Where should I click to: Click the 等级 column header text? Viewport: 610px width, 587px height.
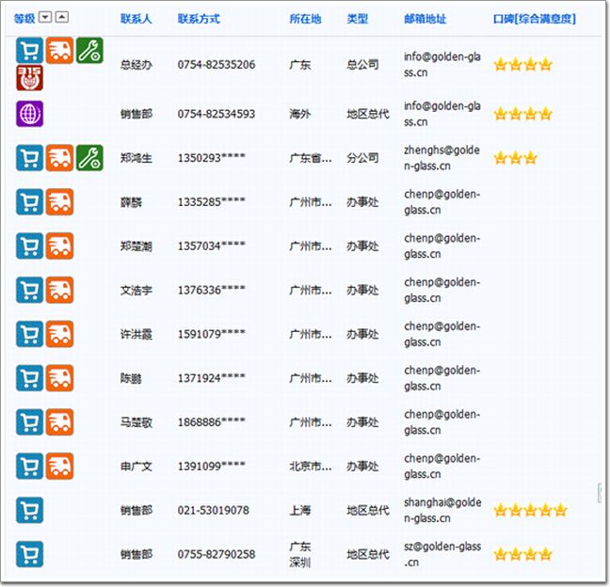pyautogui.click(x=24, y=19)
